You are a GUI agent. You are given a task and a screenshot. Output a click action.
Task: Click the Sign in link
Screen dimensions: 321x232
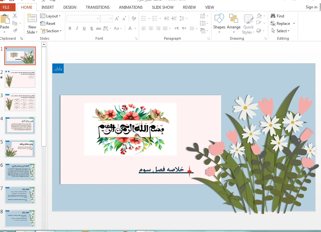click(x=311, y=7)
